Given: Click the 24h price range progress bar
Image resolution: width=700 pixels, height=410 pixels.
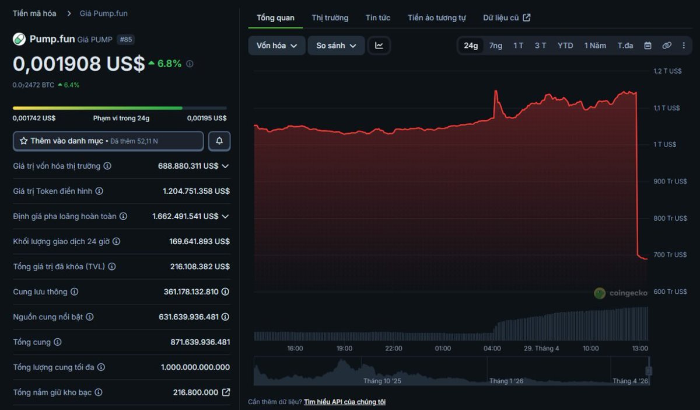Looking at the screenshot, I should point(120,108).
